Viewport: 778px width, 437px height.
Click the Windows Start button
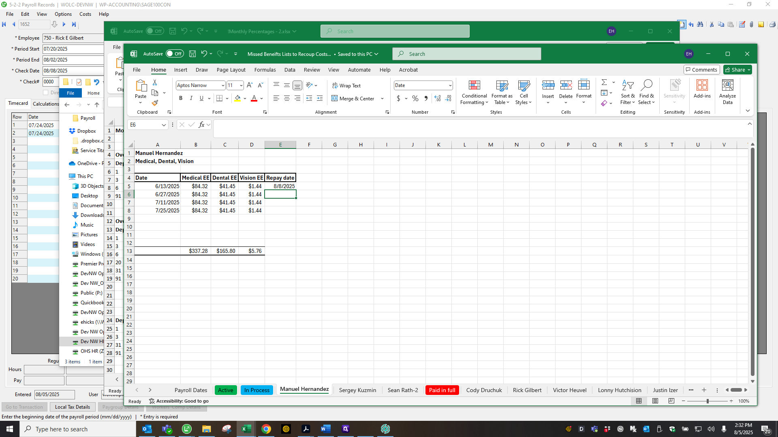[x=10, y=429]
